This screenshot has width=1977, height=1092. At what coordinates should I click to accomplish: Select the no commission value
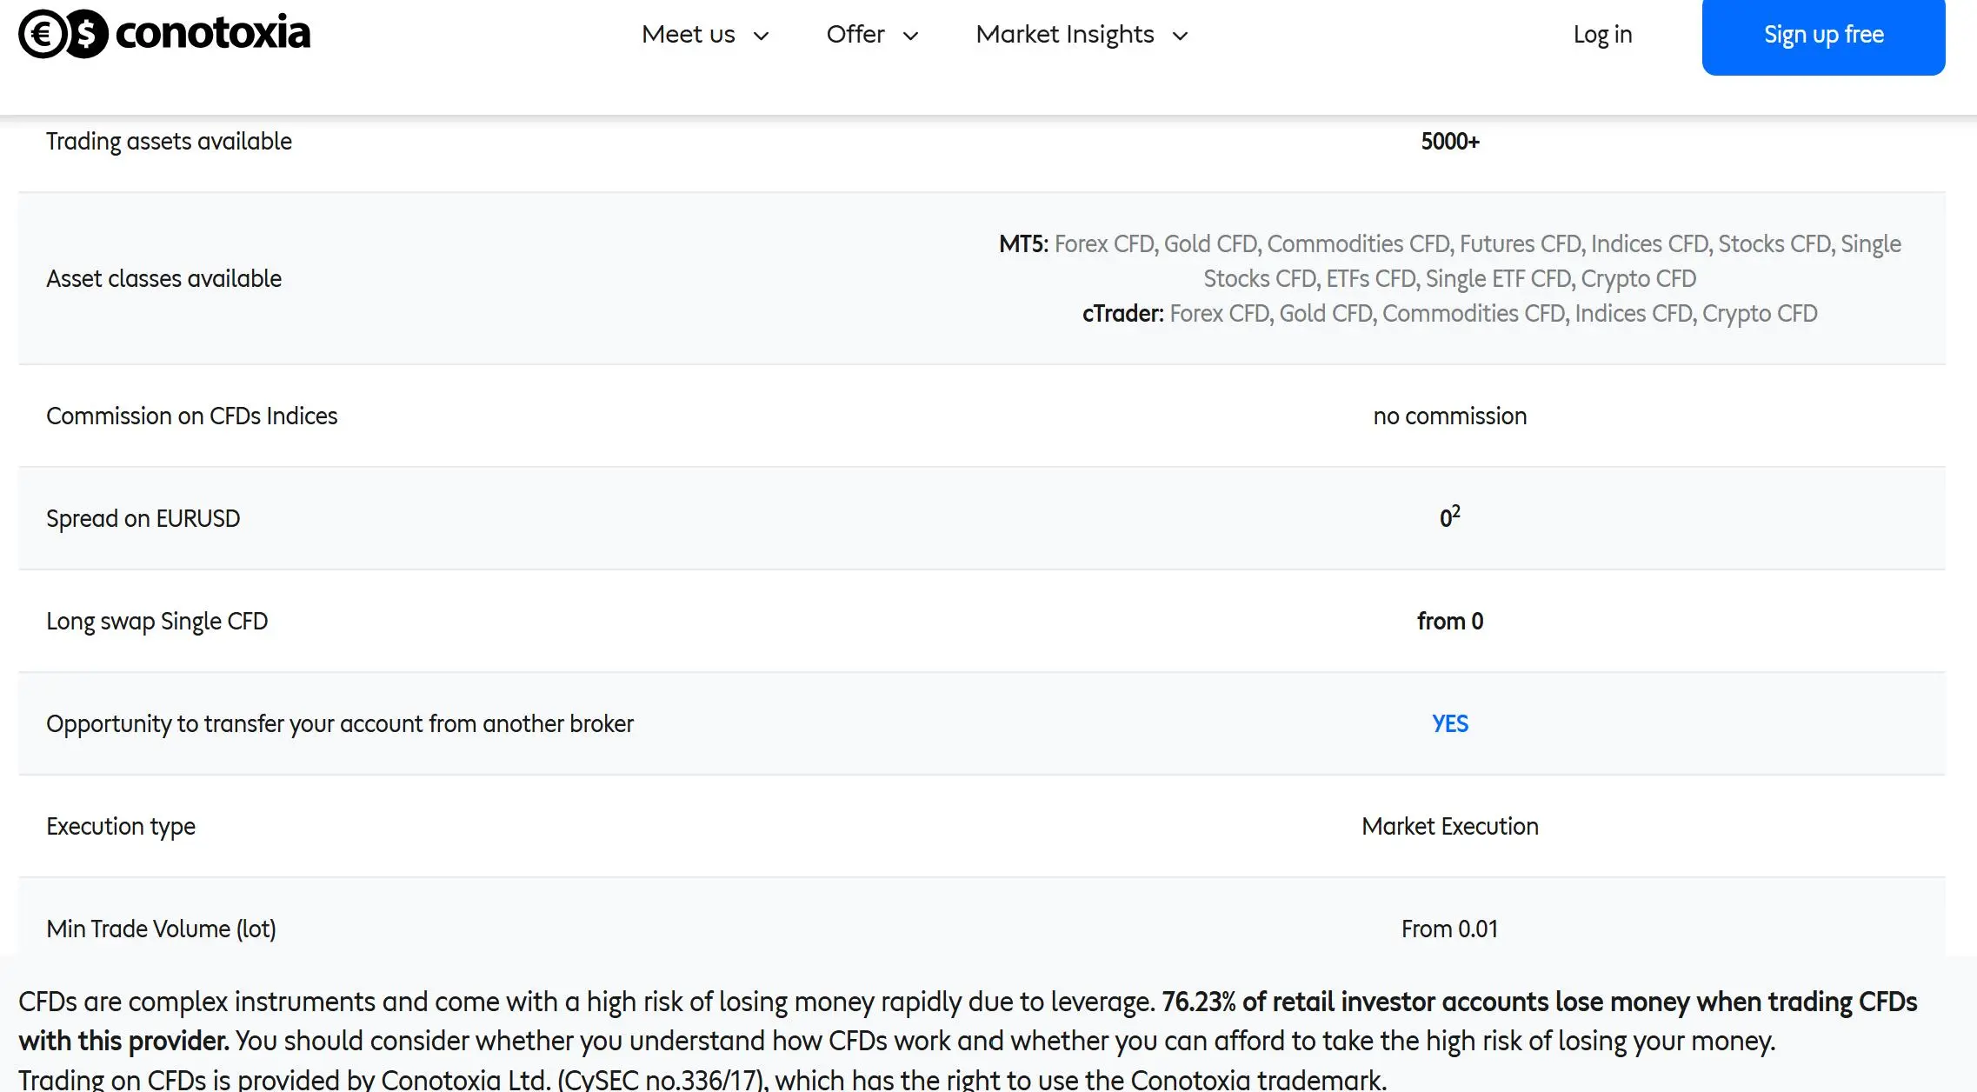coord(1449,416)
